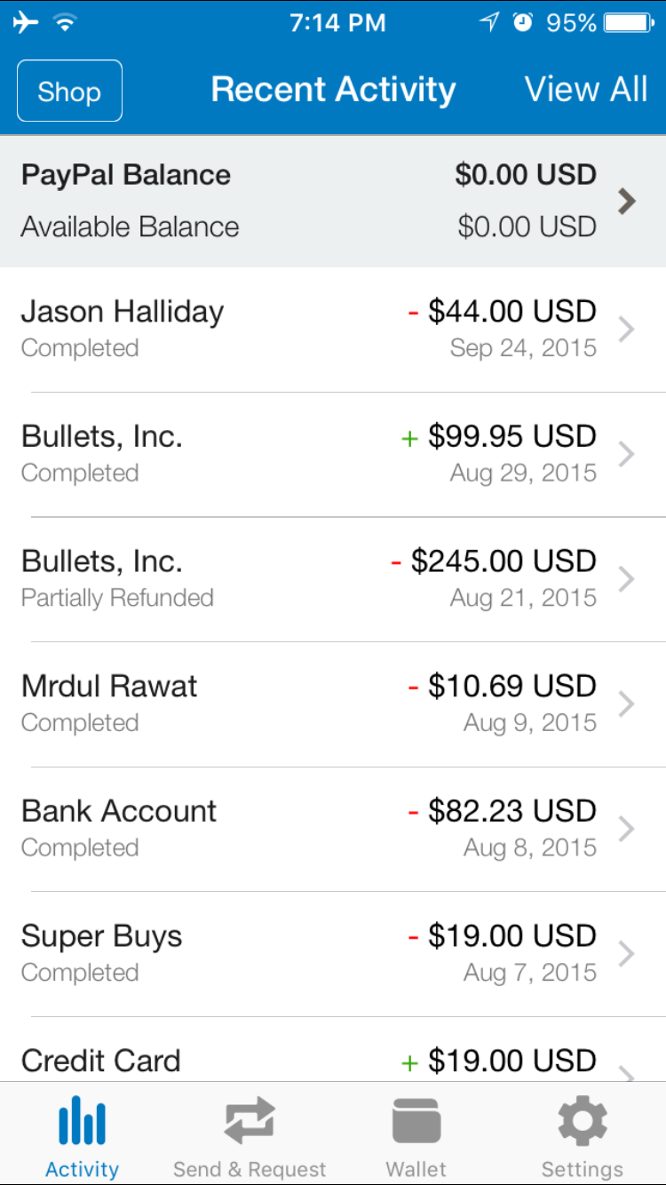Viewport: 666px width, 1185px height.
Task: Tap the alarm clock status icon
Action: 523,22
